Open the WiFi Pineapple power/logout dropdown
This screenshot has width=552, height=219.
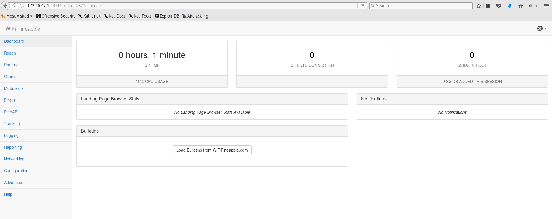pos(541,28)
